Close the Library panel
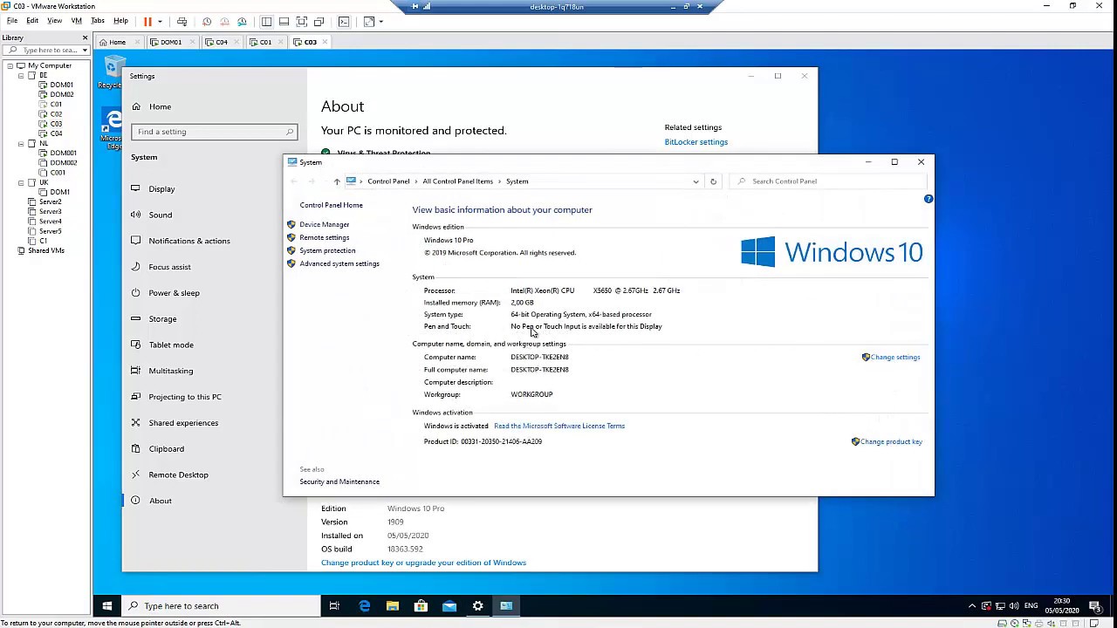The height and width of the screenshot is (628, 1117). pos(85,38)
